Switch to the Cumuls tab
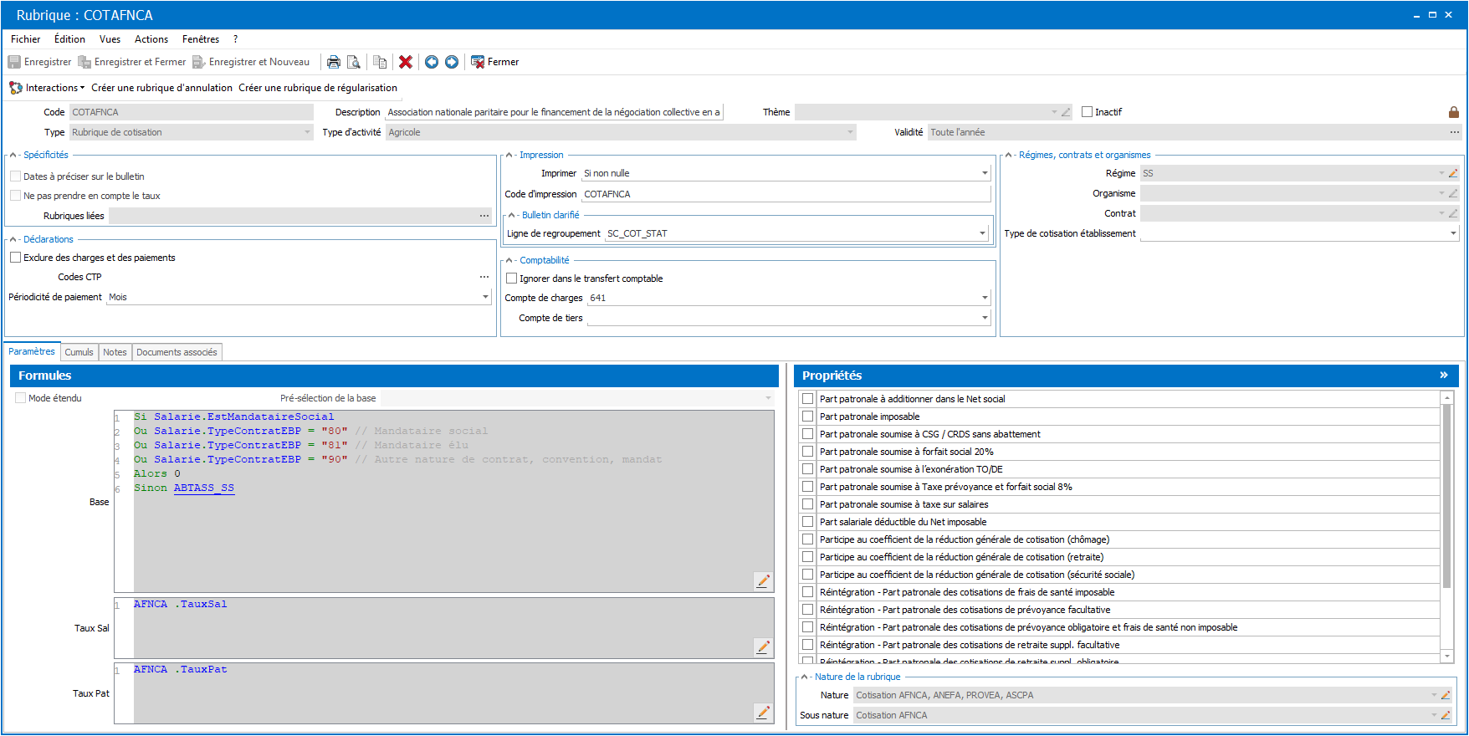Screen dimensions: 1469x736 coord(79,352)
